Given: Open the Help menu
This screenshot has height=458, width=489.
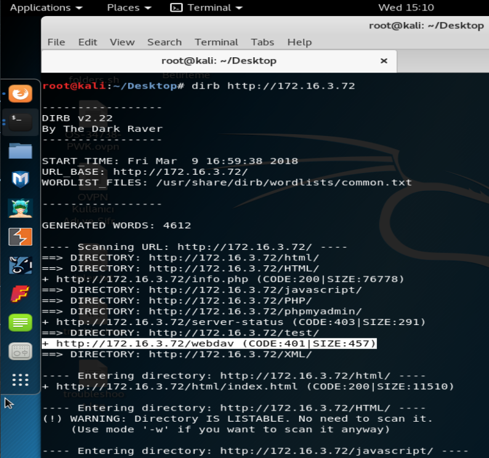Looking at the screenshot, I should [299, 42].
